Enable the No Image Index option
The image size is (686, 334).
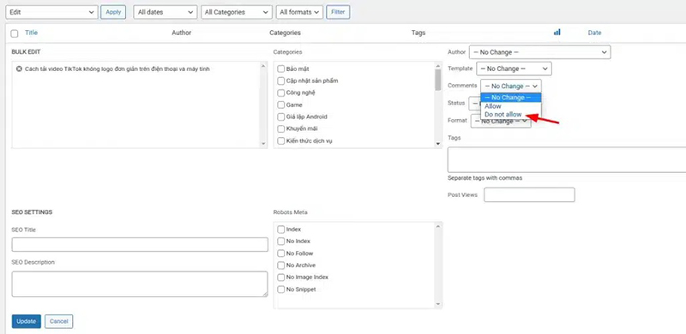(281, 277)
